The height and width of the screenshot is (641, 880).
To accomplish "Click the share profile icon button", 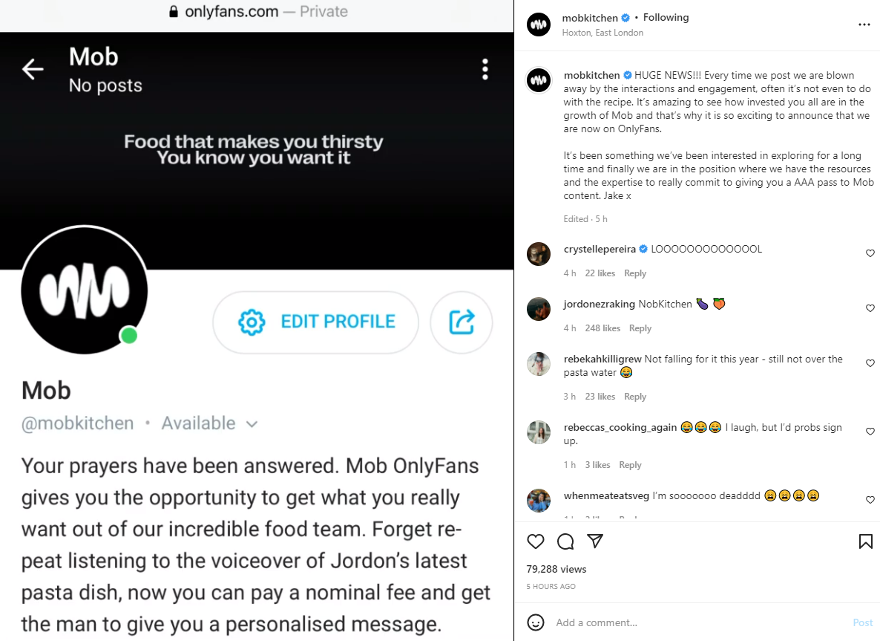I will click(462, 322).
